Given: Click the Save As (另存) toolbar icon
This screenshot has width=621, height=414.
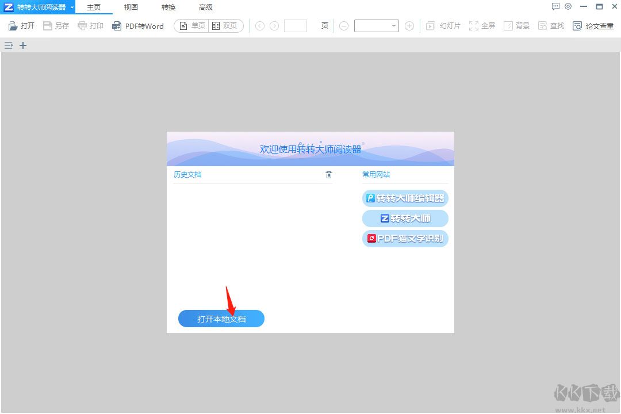Looking at the screenshot, I should (x=48, y=26).
